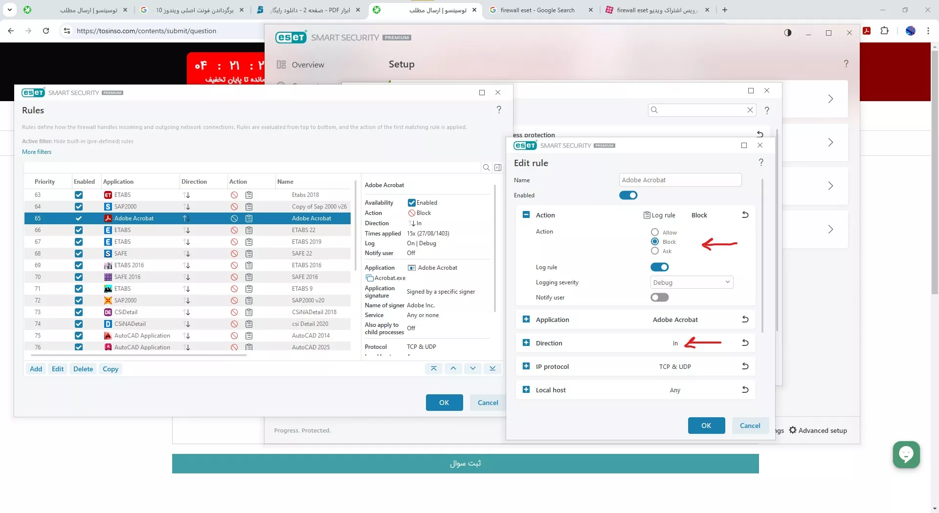This screenshot has height=513, width=939.
Task: Click the Advanced setup search field
Action: tap(702, 110)
